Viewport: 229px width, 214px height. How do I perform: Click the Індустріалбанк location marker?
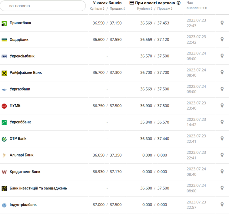222,205
